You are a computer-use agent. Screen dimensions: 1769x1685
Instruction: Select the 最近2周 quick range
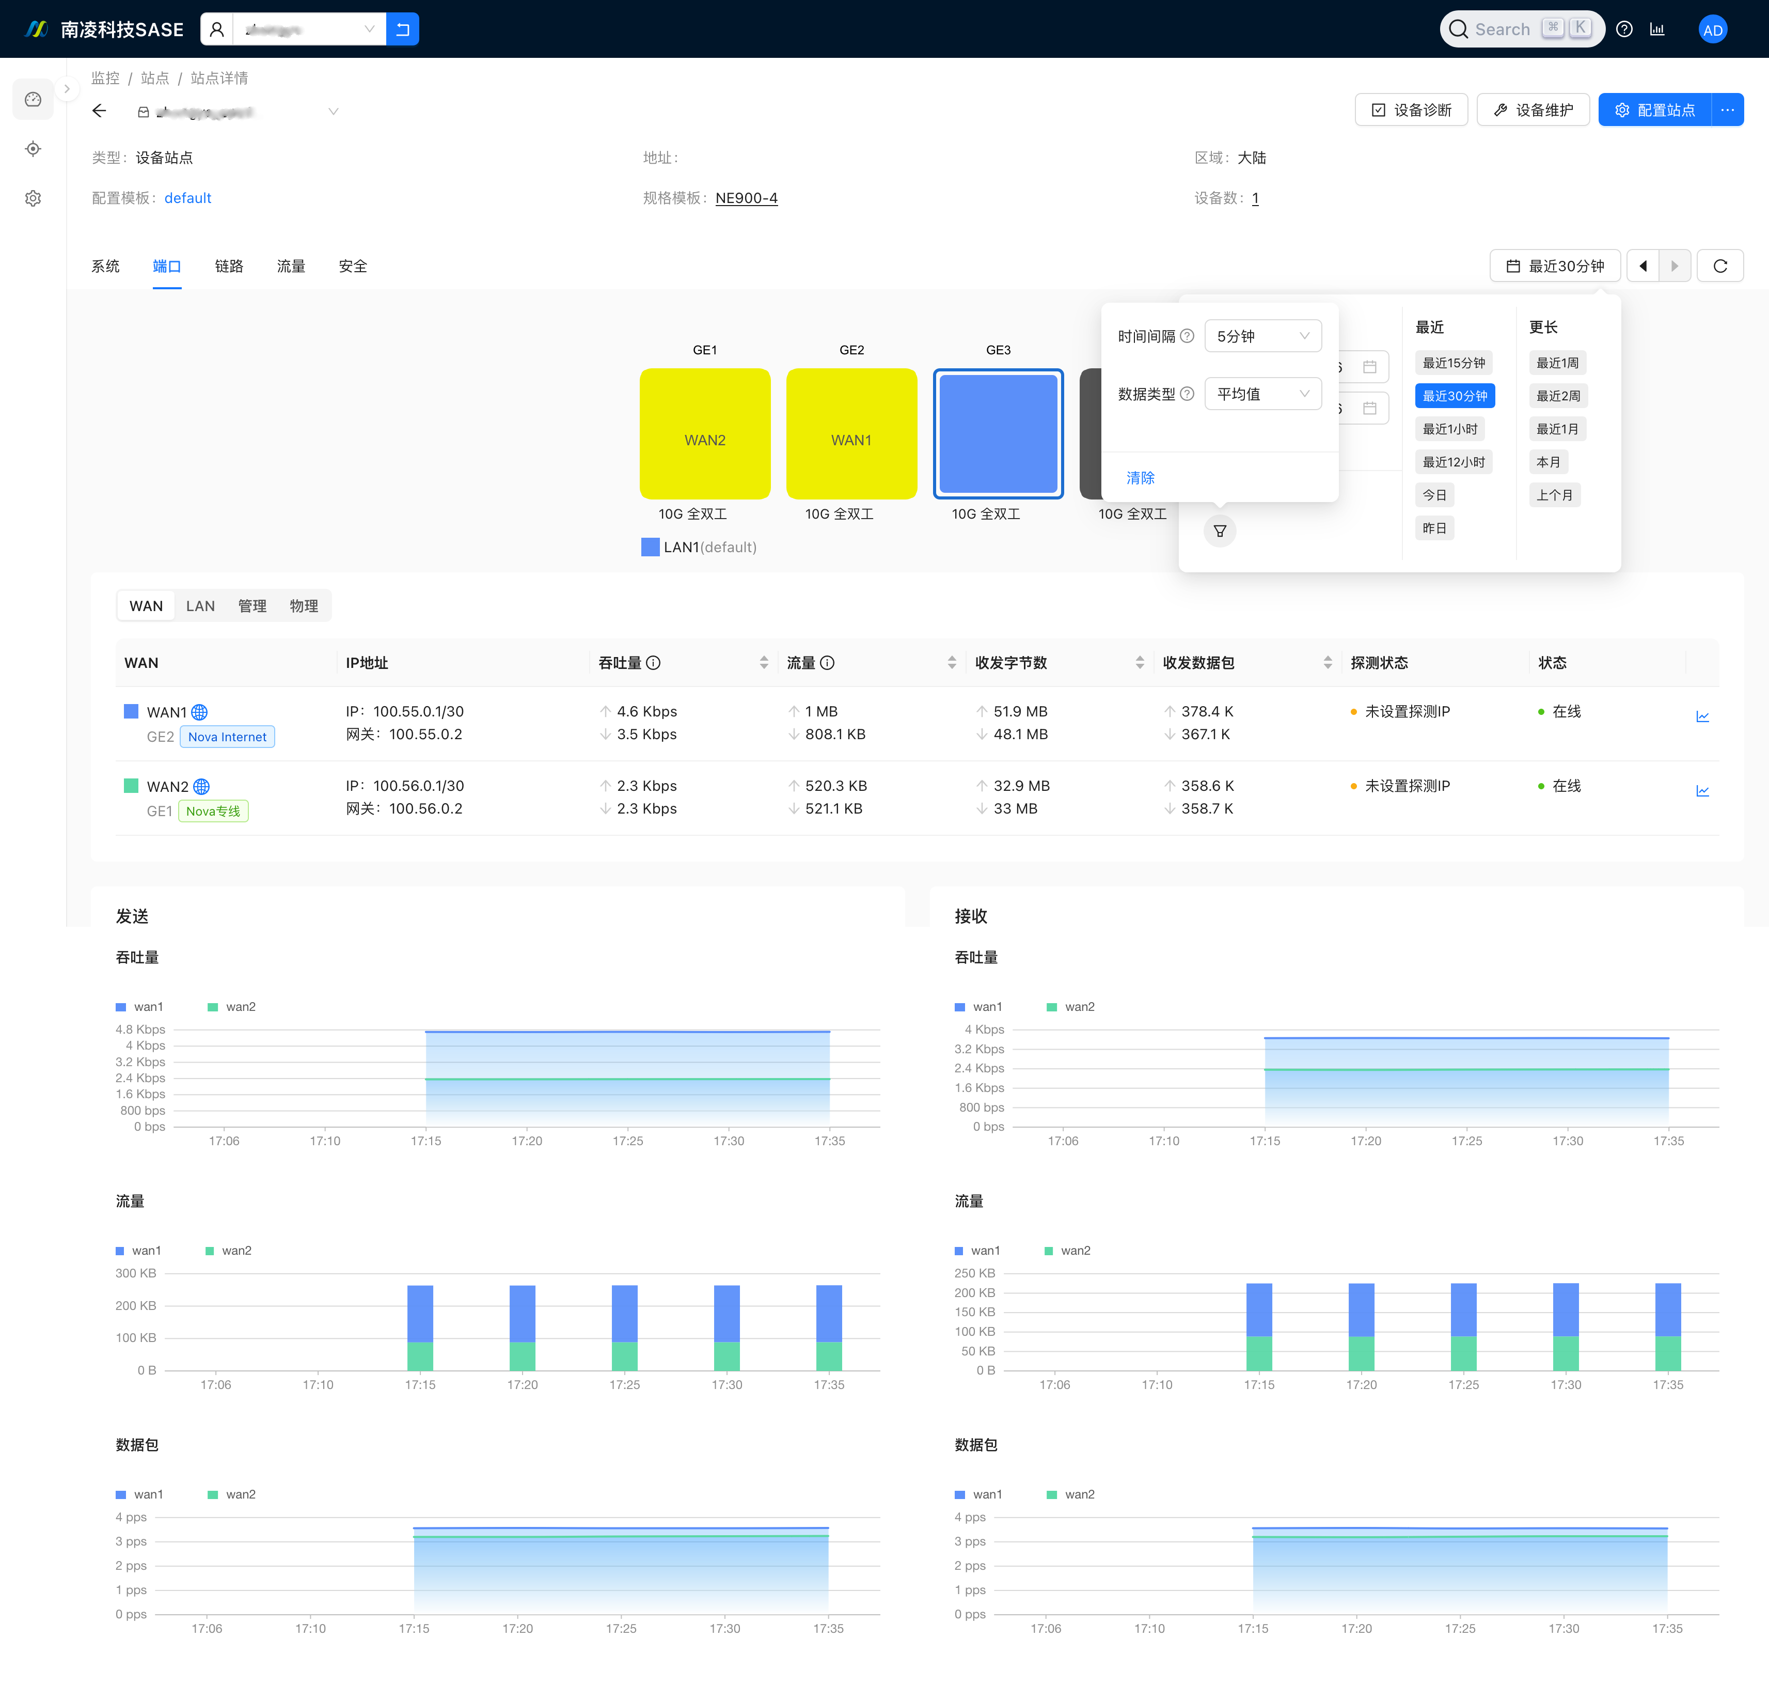pos(1558,396)
